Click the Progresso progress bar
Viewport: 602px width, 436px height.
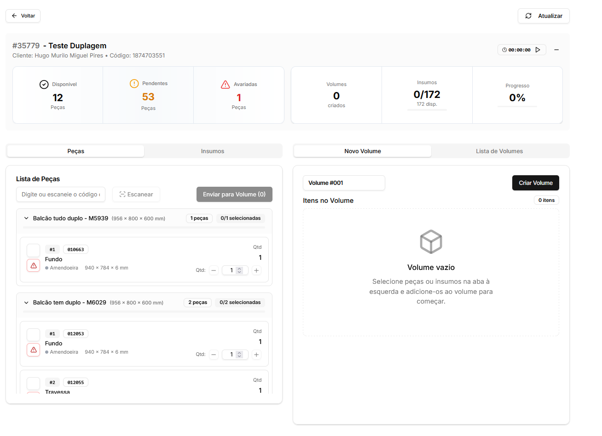517,107
